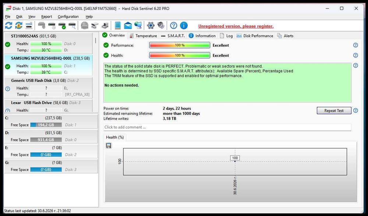Select the D: partition entry
The width and height of the screenshot is (368, 216).
(x=51, y=136)
